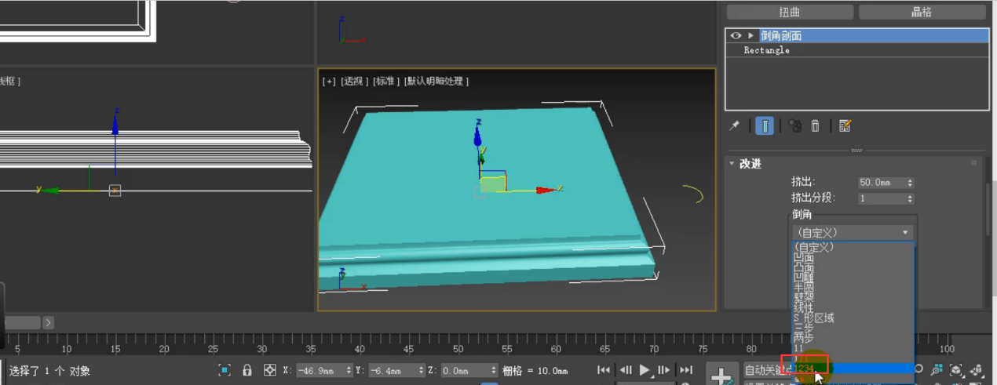Viewport: 997px width, 385px height.
Task: Click the 扭曲 modifier button
Action: click(789, 12)
